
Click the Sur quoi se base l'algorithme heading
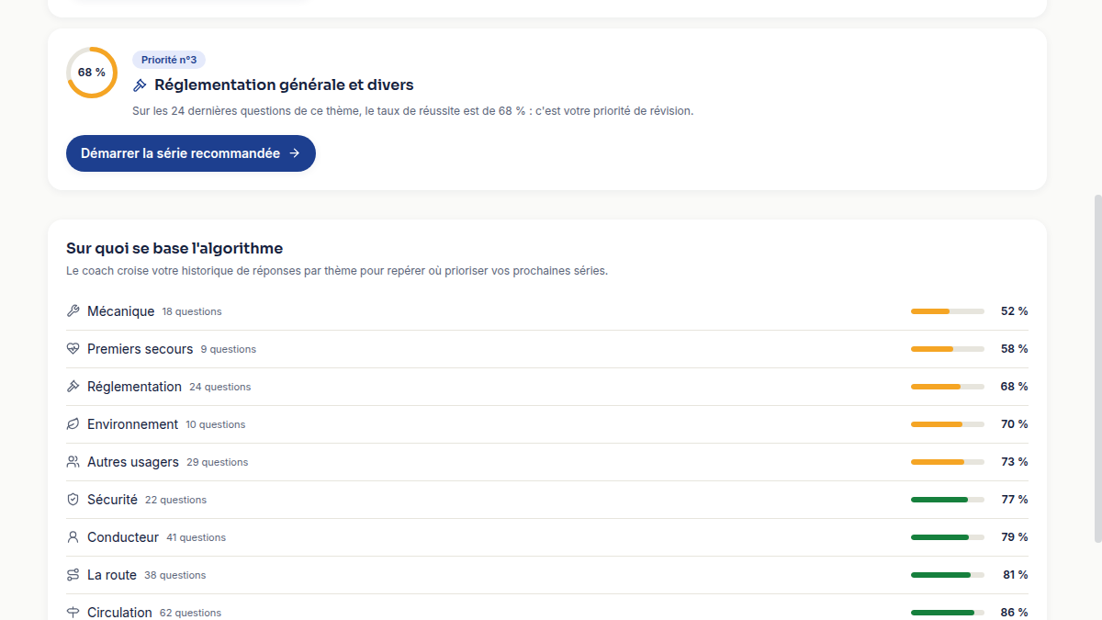click(174, 248)
